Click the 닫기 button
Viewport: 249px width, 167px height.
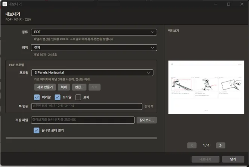coord(233,159)
